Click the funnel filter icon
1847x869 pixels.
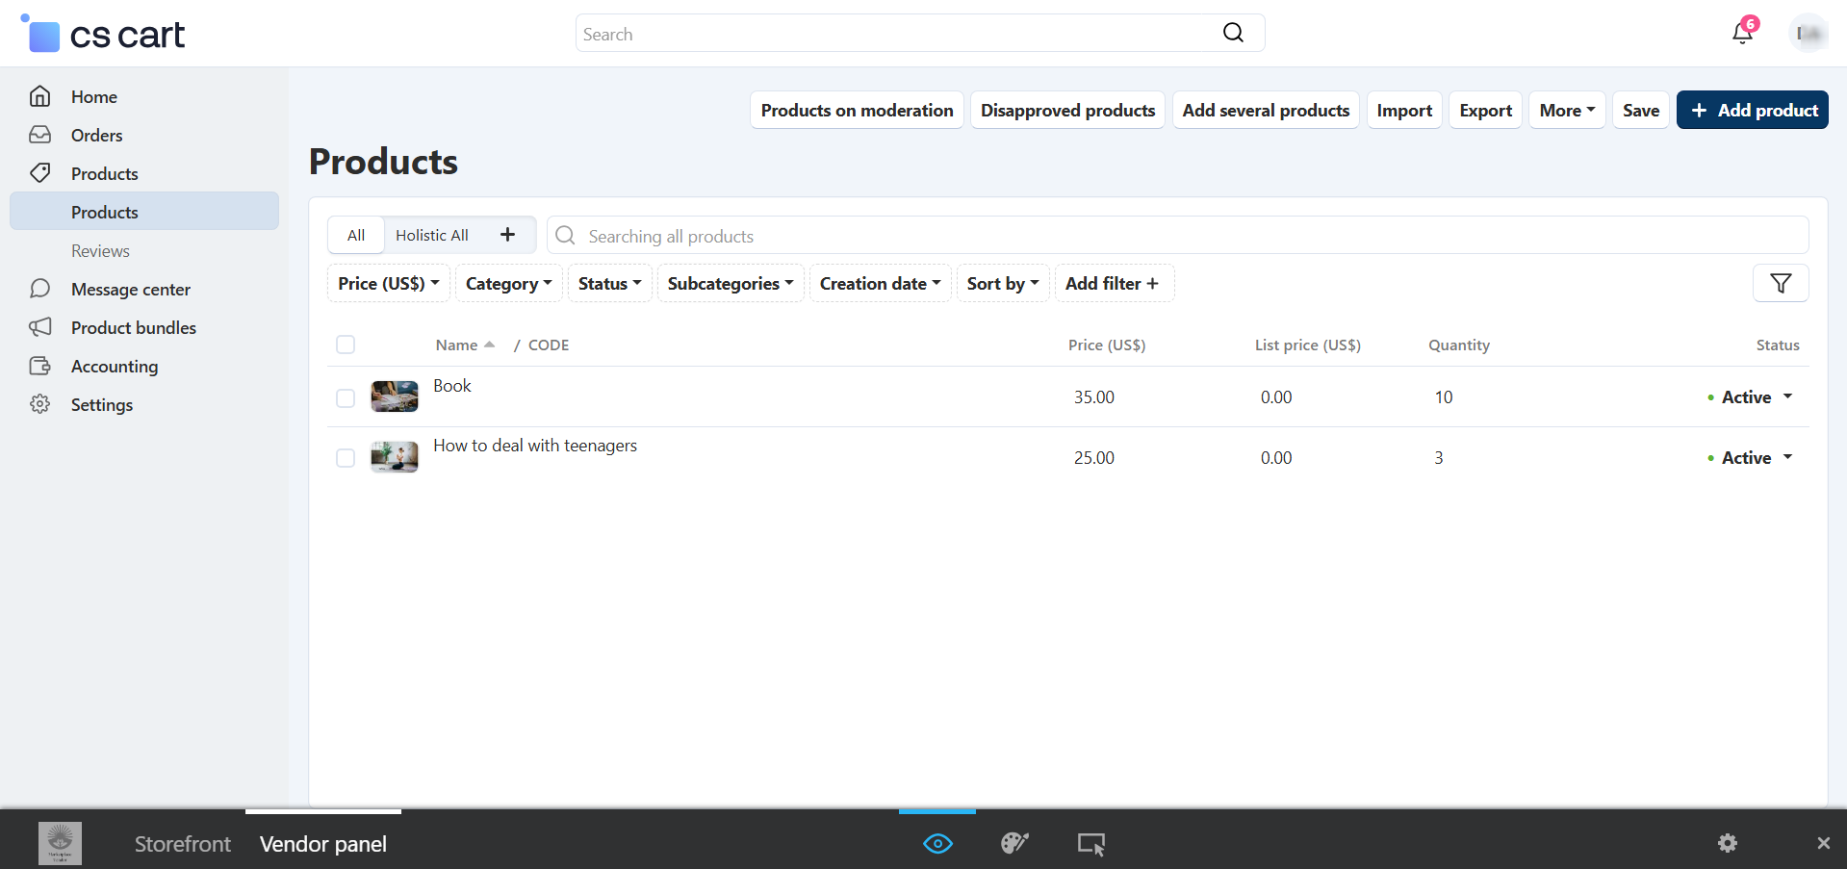click(1781, 283)
